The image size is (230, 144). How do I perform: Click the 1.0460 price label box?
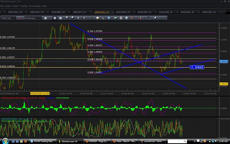click(197, 67)
